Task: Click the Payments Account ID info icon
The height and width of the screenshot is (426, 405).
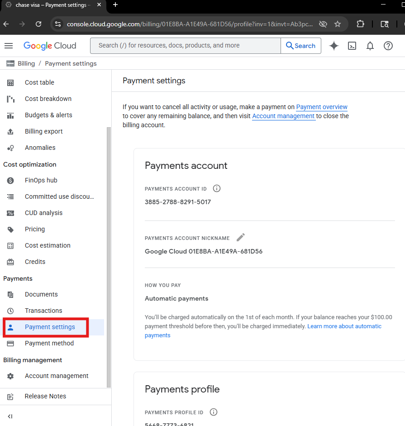Action: pos(216,188)
